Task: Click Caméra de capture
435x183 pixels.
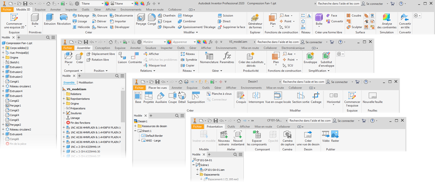Action: point(288,138)
